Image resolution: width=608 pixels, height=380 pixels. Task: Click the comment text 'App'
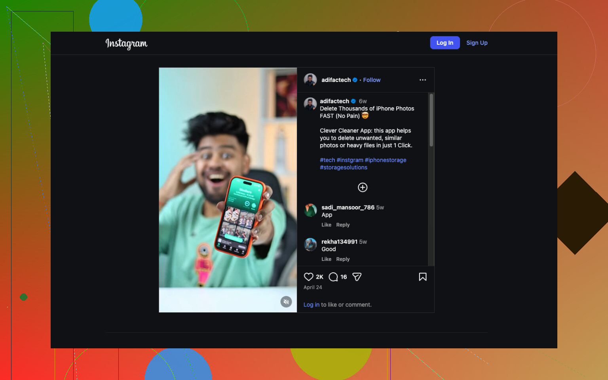[x=327, y=215]
